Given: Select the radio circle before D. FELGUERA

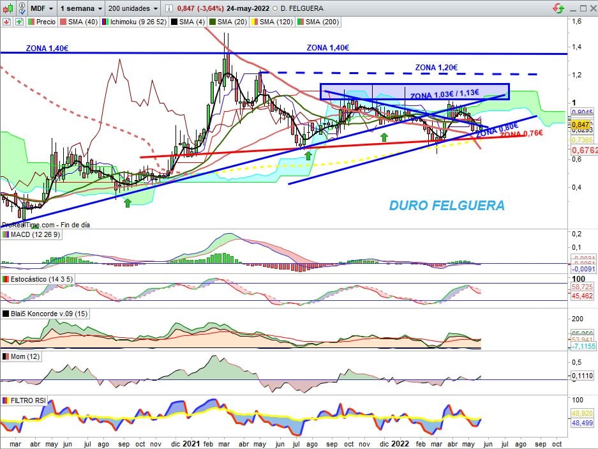Looking at the screenshot, I should [x=275, y=8].
